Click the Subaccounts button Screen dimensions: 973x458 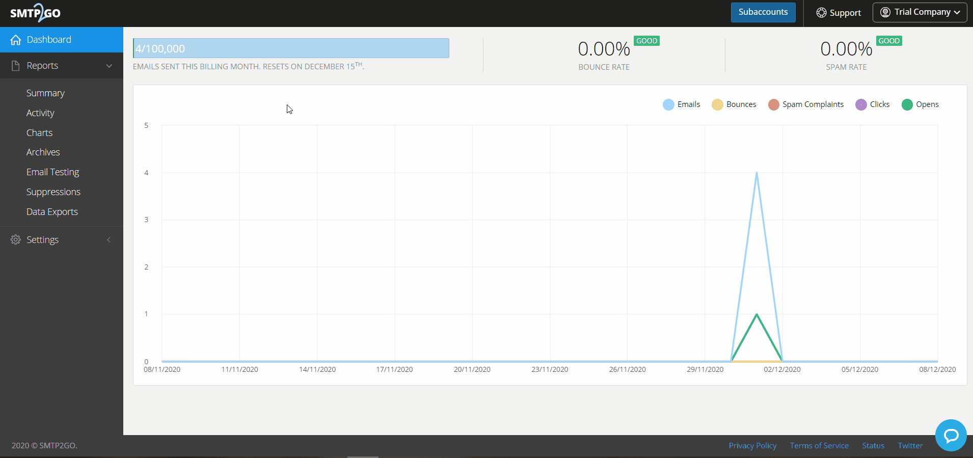(x=763, y=12)
